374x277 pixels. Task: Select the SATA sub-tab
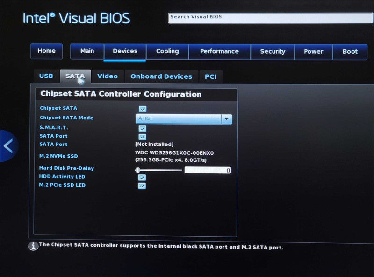coord(75,76)
